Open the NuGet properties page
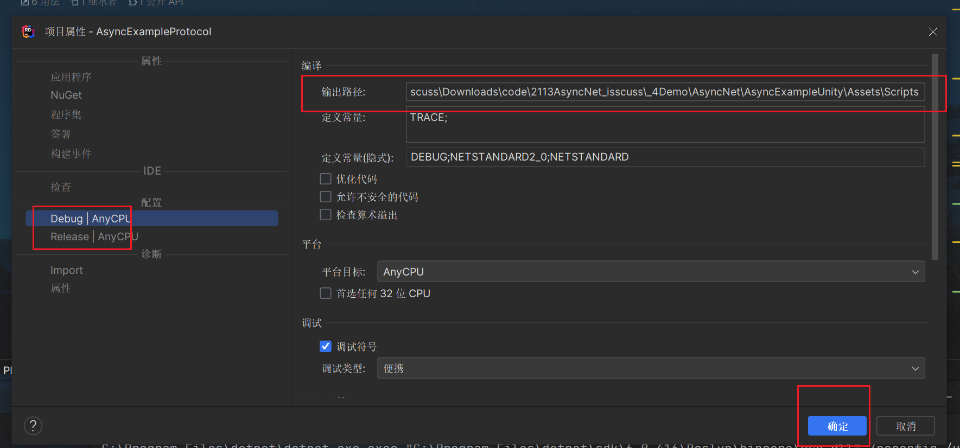This screenshot has height=448, width=960. [66, 95]
